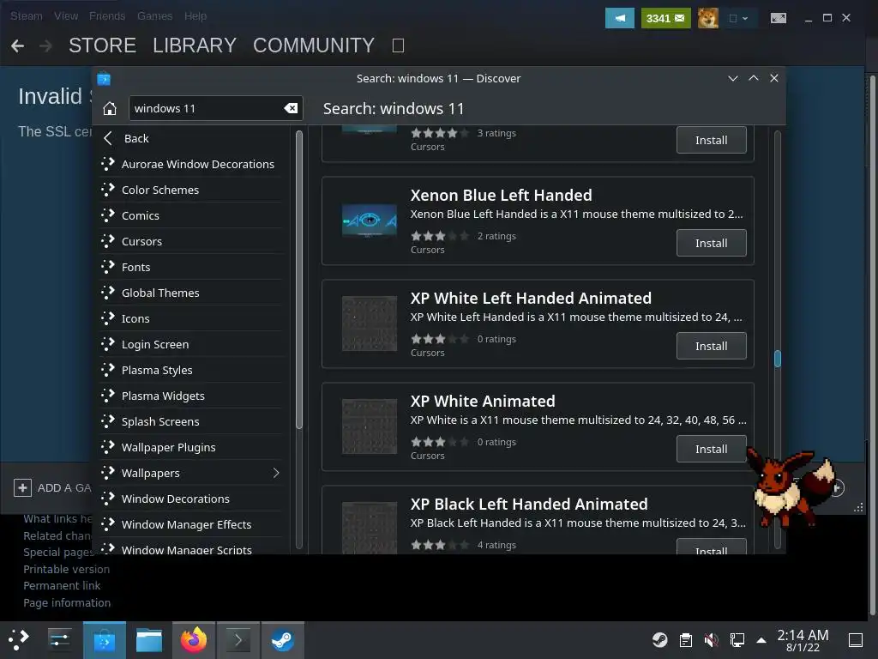Click the Steam system tray icon

tap(659, 640)
